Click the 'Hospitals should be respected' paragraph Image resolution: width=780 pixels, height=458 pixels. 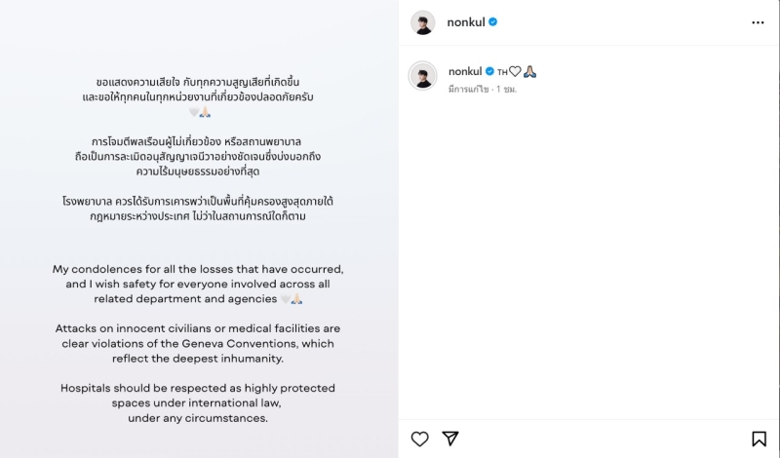click(x=197, y=402)
